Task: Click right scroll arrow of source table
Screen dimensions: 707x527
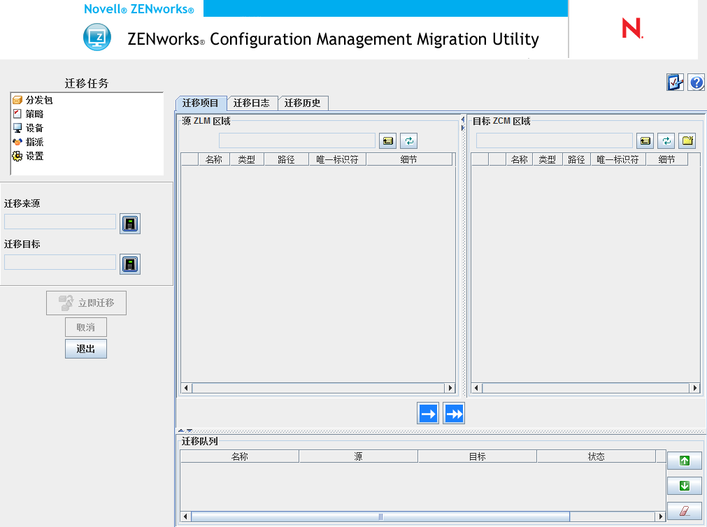Action: click(450, 388)
